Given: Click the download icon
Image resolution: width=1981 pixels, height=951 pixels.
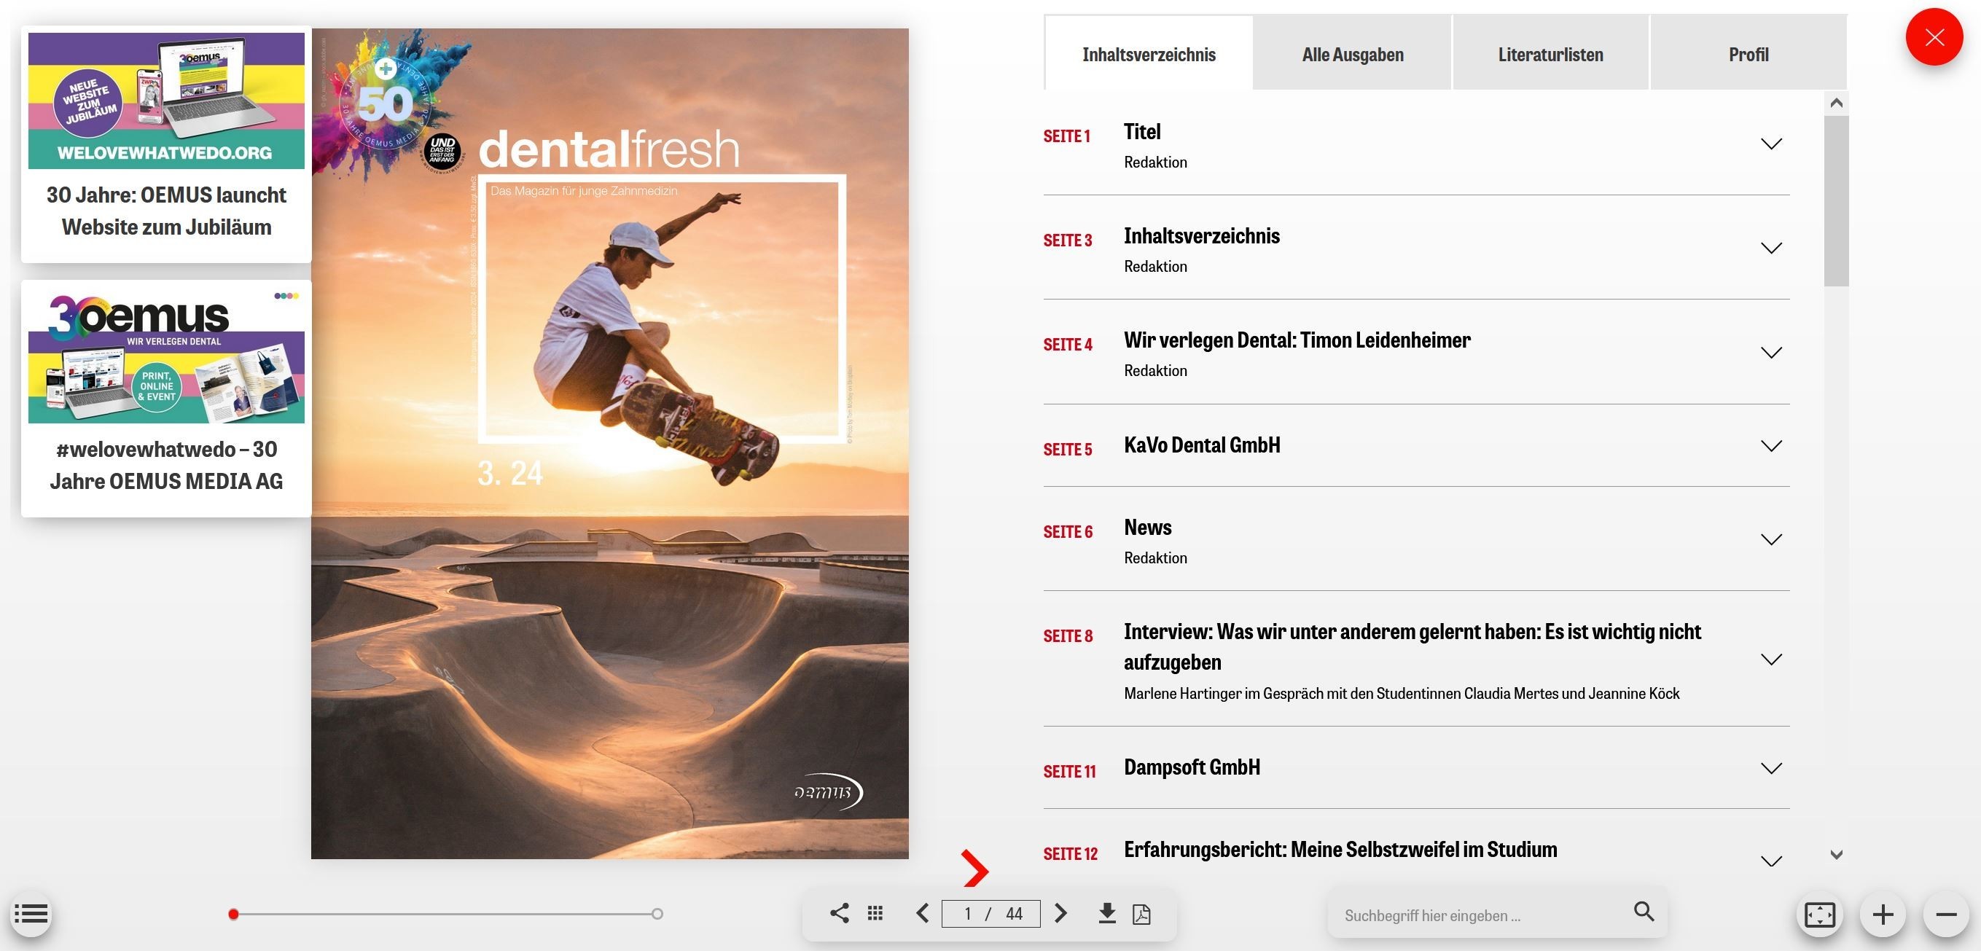Looking at the screenshot, I should pyautogui.click(x=1106, y=913).
